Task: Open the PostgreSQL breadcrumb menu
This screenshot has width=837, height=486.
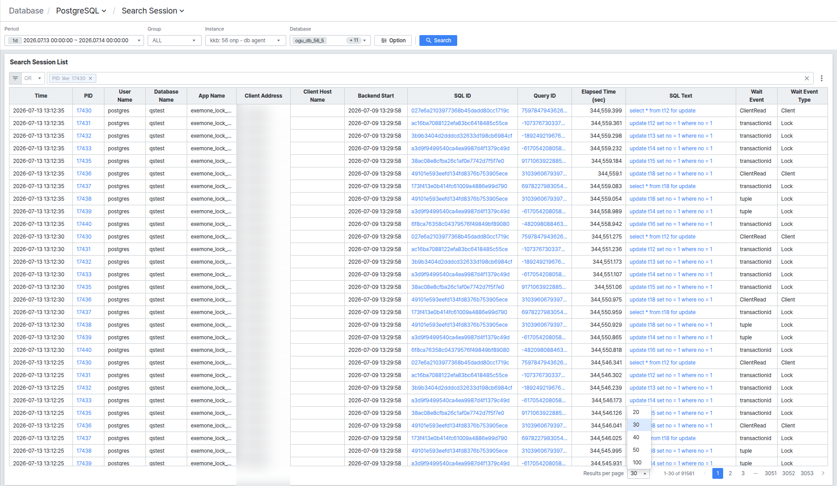Action: pyautogui.click(x=81, y=11)
